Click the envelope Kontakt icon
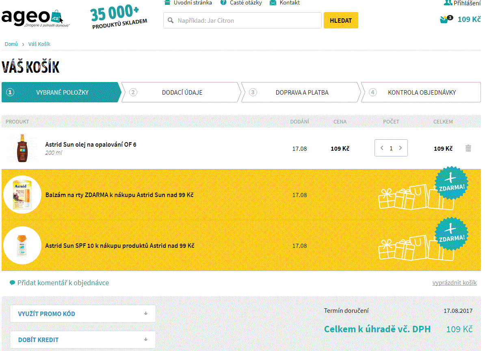The height and width of the screenshot is (351, 485). [x=273, y=3]
